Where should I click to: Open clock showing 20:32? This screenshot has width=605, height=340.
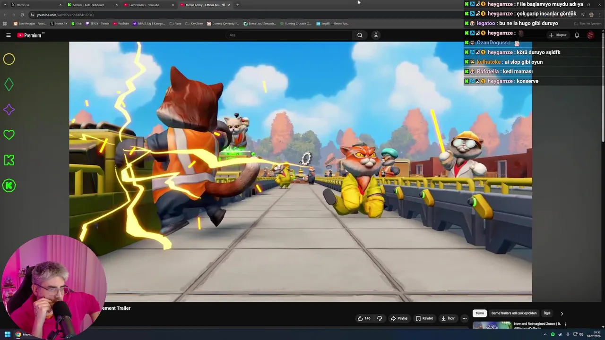click(x=594, y=334)
